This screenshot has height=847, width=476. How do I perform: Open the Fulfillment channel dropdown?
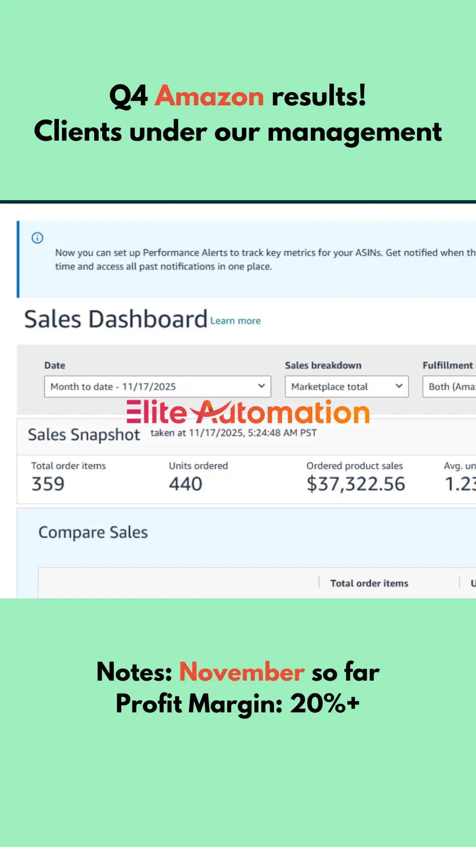coord(449,387)
